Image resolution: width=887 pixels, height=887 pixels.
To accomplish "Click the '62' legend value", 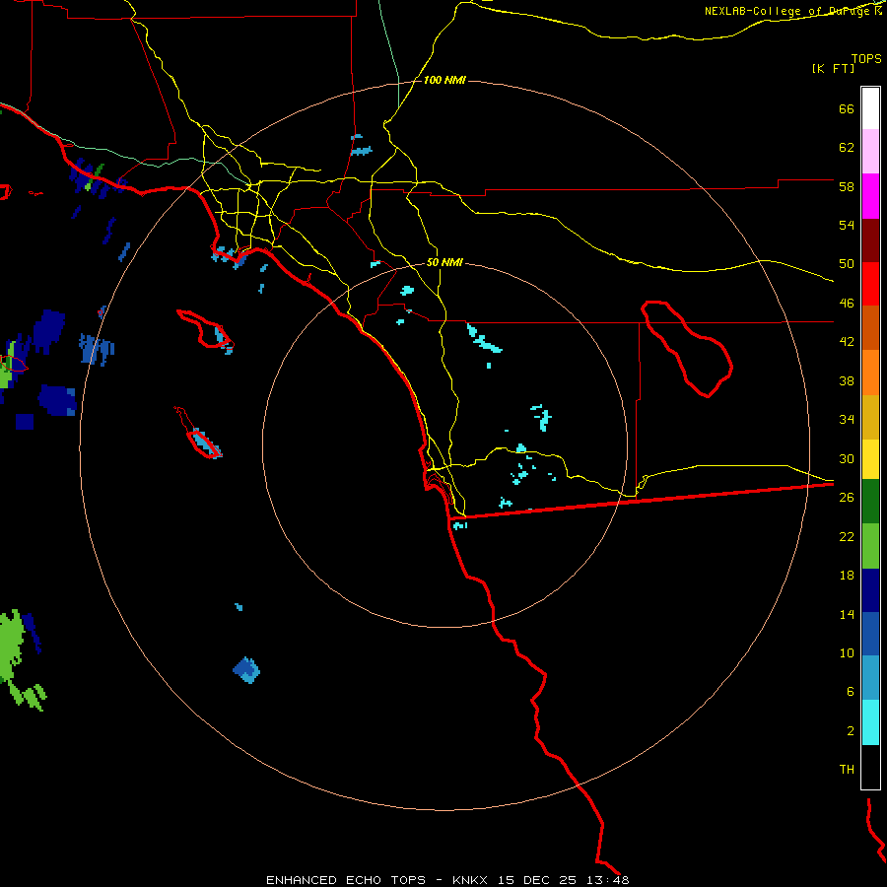I will pos(847,148).
